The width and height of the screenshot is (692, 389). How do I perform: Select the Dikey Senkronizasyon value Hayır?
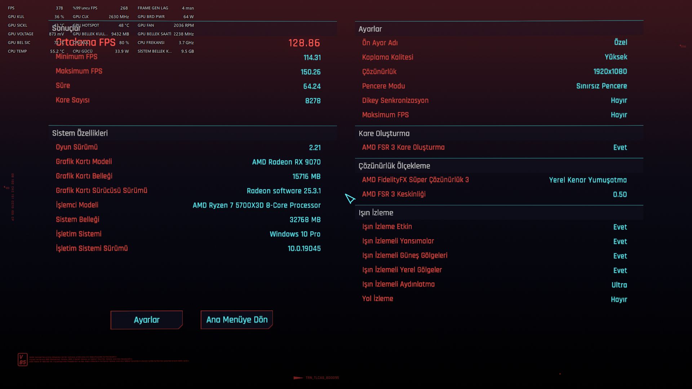[x=619, y=100]
